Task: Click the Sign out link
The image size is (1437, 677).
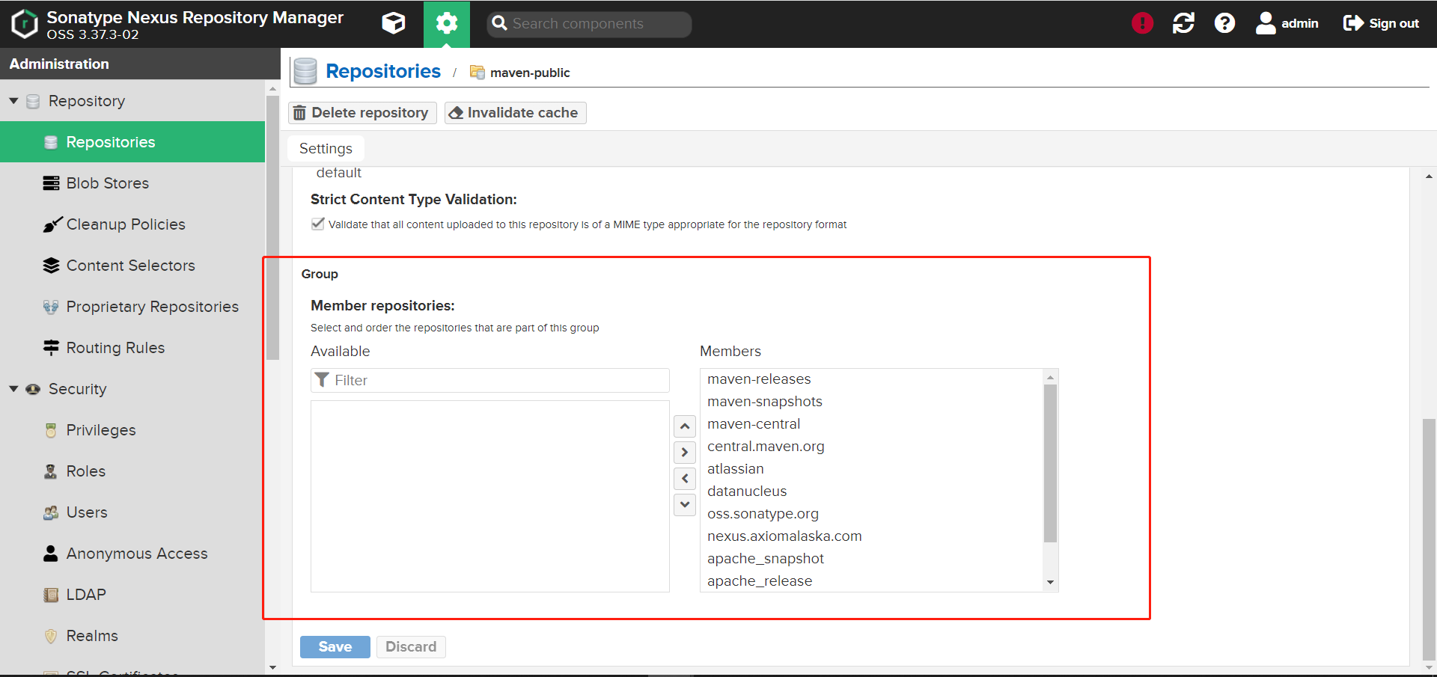Action: pyautogui.click(x=1382, y=23)
